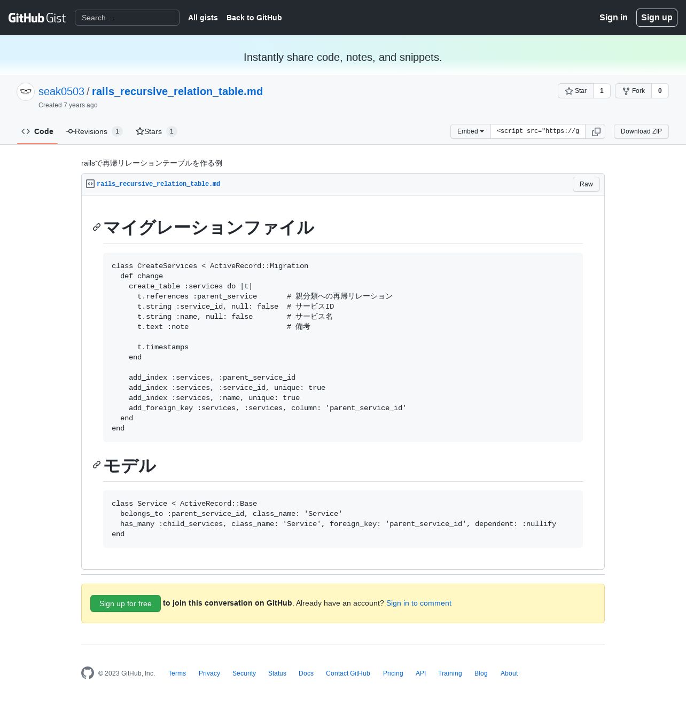The width and height of the screenshot is (686, 706).
Task: Open the Embed dropdown menu
Action: [x=471, y=131]
